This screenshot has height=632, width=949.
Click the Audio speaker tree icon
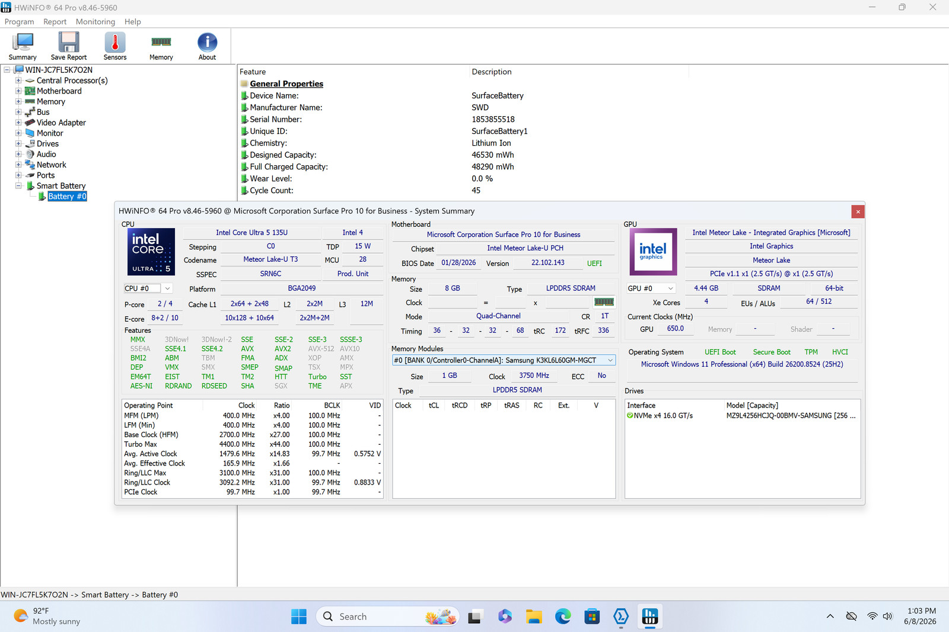click(x=30, y=155)
